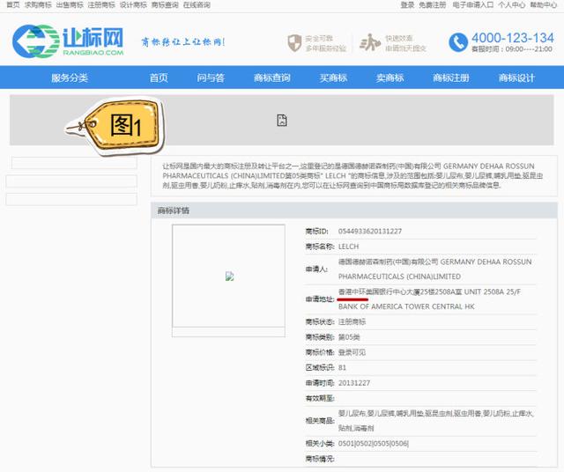Click the applicant text GERMANY DEHAA ROSSUN

tap(486, 262)
